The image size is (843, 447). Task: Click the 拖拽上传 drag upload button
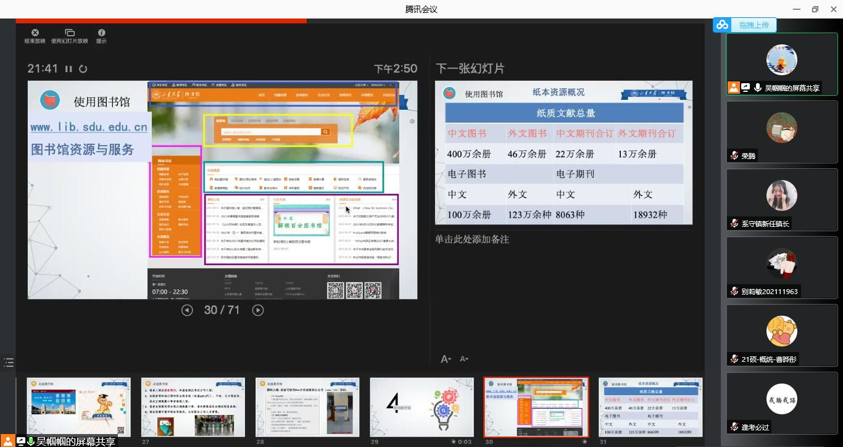[754, 25]
